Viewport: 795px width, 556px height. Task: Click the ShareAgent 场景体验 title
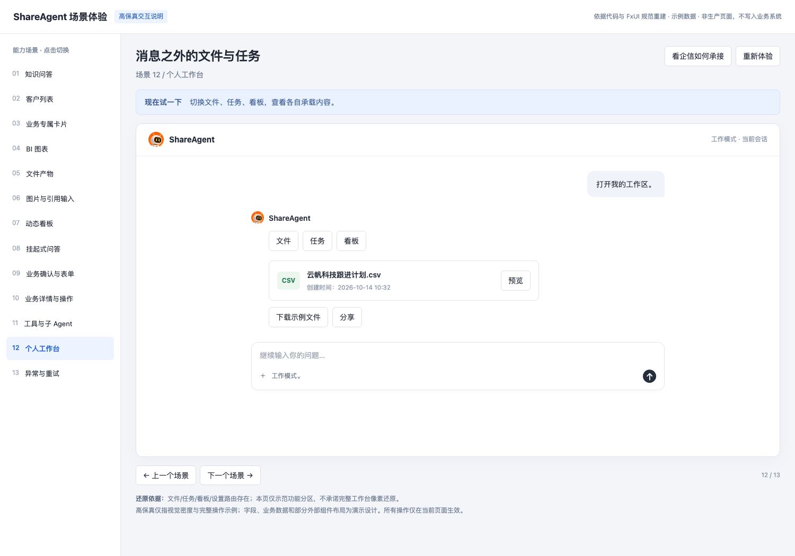tap(60, 17)
